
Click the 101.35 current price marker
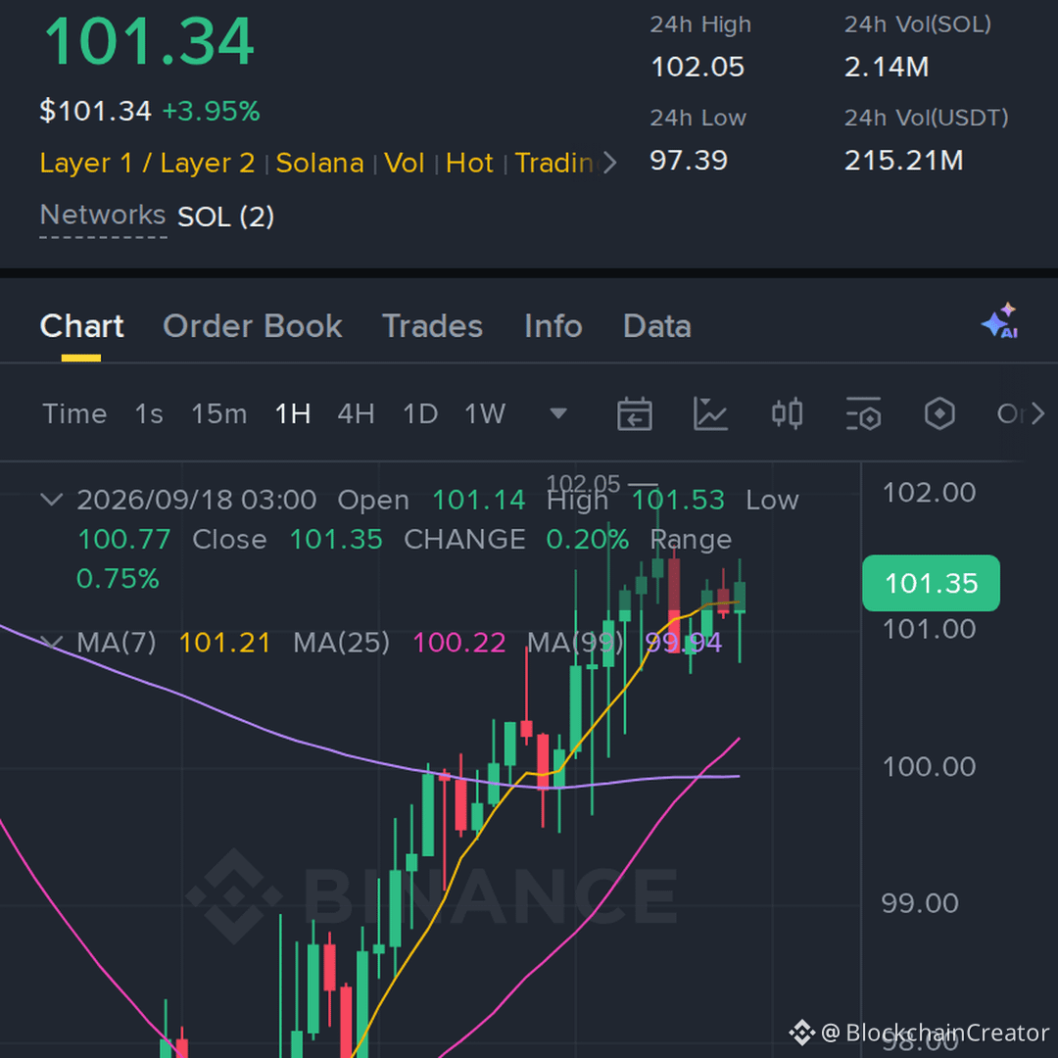tap(932, 583)
